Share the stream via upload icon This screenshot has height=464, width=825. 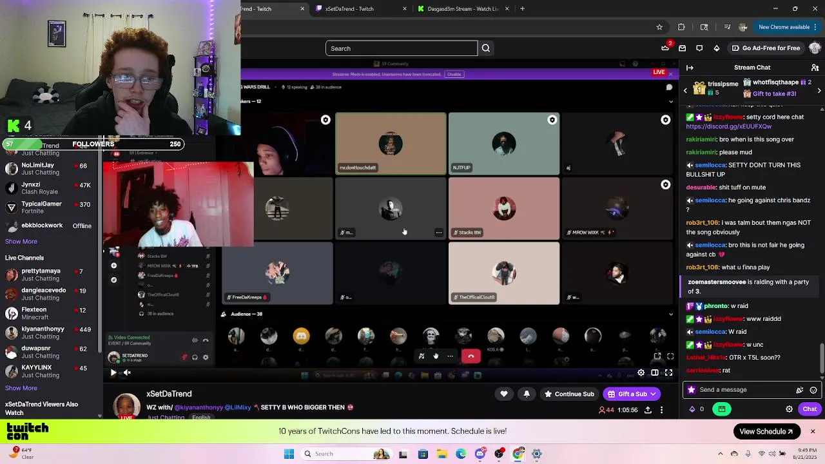pyautogui.click(x=648, y=410)
